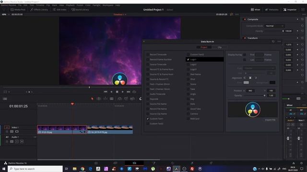This screenshot has width=307, height=172.
Task: Switch to the Clip tab in Data Burn-In
Action: click(x=220, y=47)
